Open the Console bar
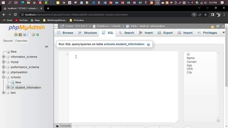 (x=63, y=126)
